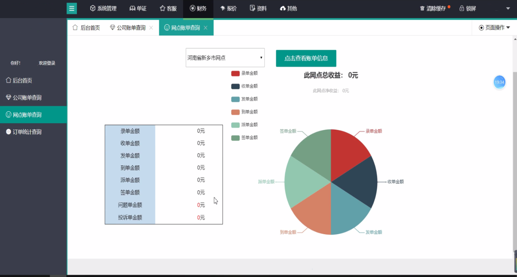Toggle the 发单金额 teal legend swatch
Image resolution: width=517 pixels, height=277 pixels.
coord(236,99)
